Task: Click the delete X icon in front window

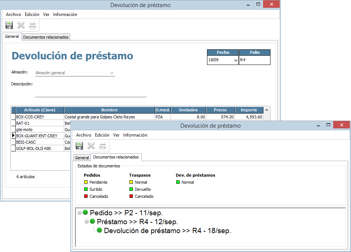Action: 91,146
